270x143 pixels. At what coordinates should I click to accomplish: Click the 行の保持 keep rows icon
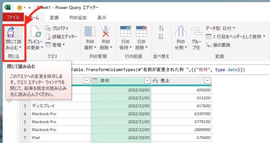click(x=126, y=31)
